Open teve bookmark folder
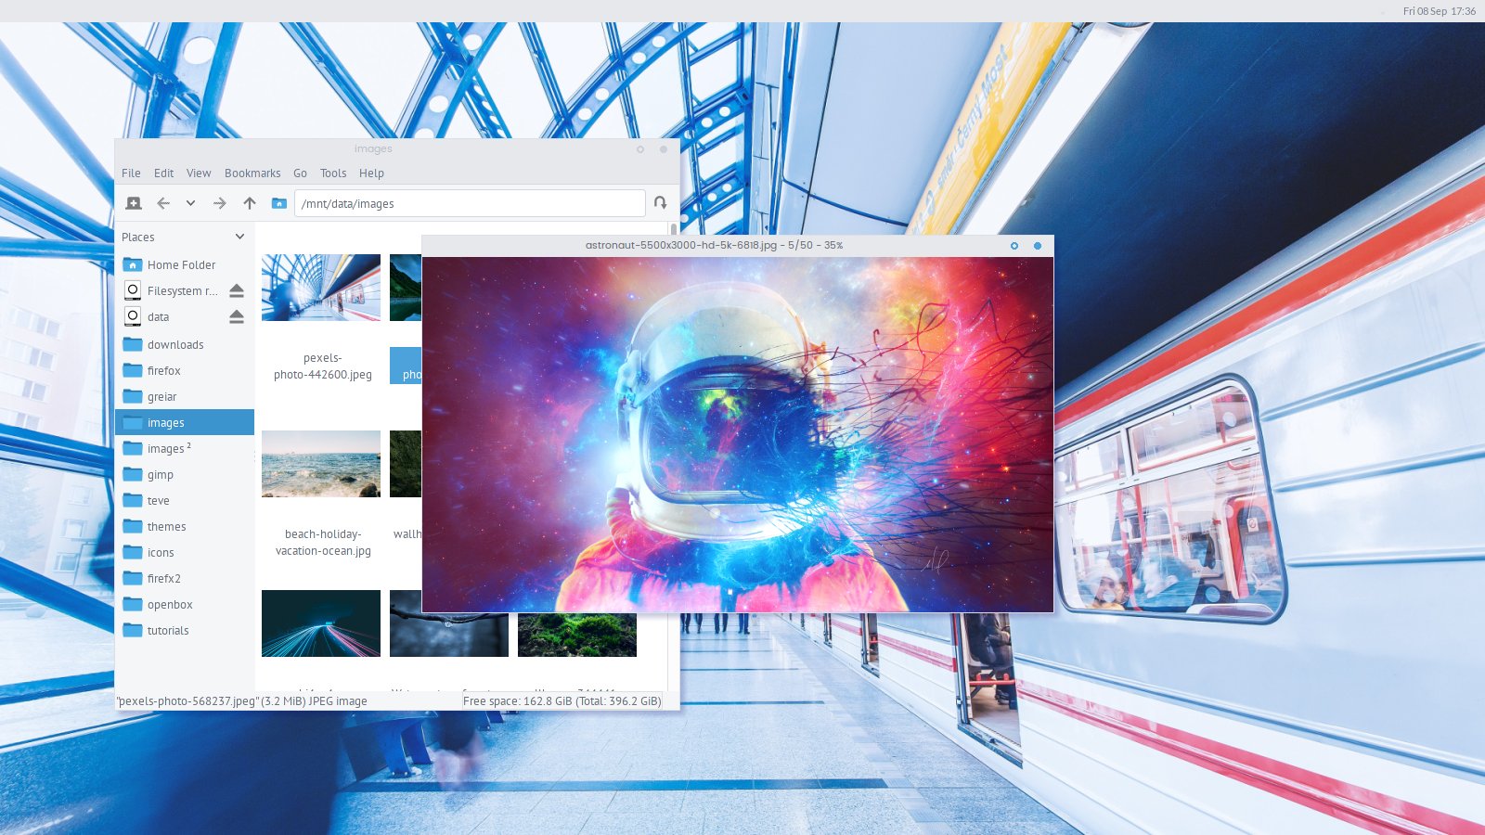This screenshot has width=1485, height=835. tap(185, 501)
